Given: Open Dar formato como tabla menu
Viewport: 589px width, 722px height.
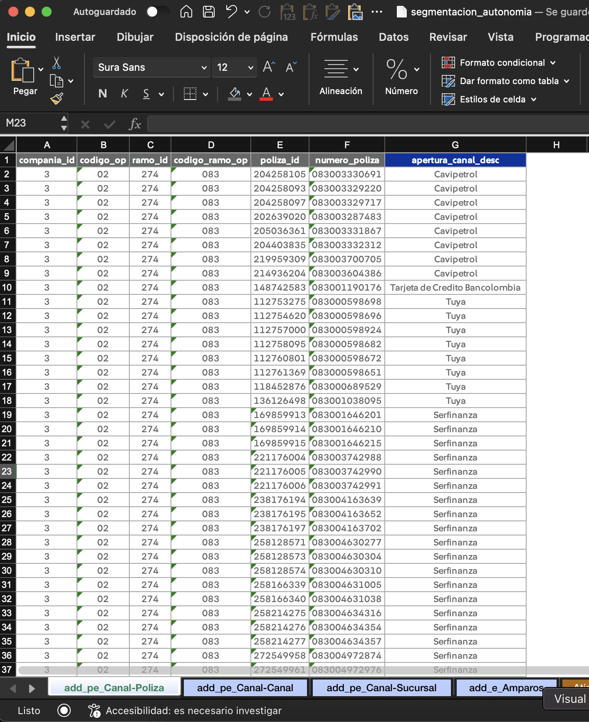Looking at the screenshot, I should coord(505,81).
